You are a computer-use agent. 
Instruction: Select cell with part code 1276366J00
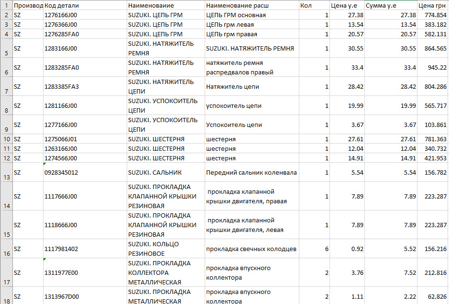click(85, 24)
